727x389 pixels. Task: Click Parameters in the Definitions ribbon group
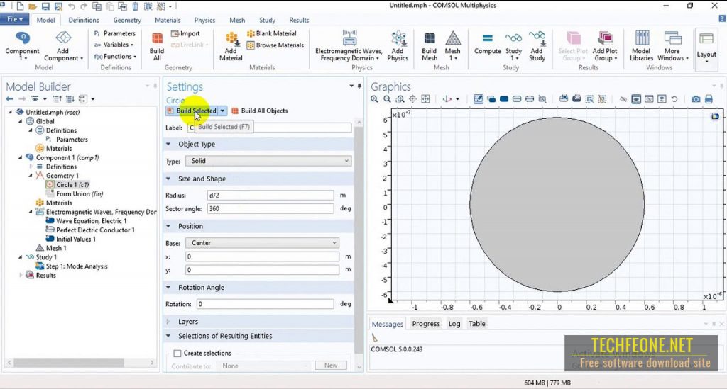114,33
